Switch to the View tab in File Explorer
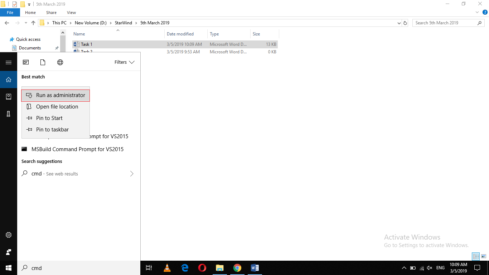 coord(71,12)
